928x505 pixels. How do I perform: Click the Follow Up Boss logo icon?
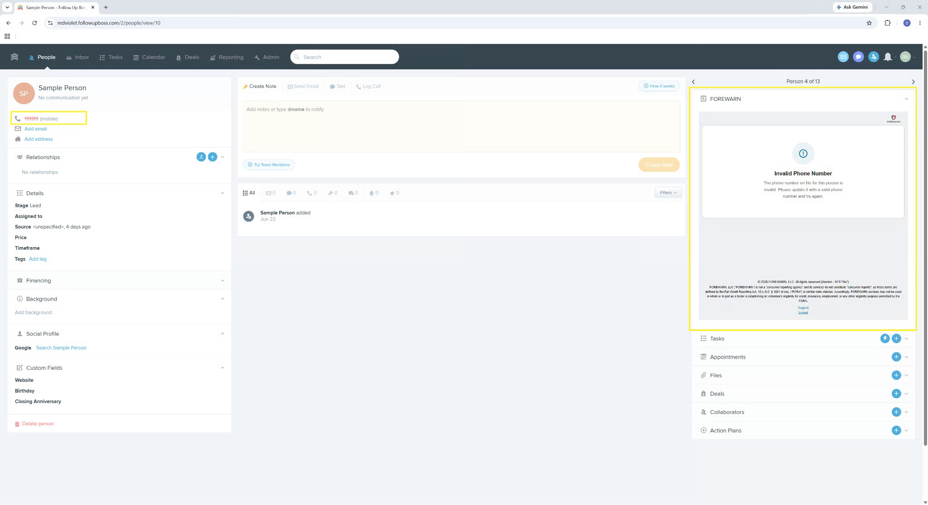click(14, 57)
